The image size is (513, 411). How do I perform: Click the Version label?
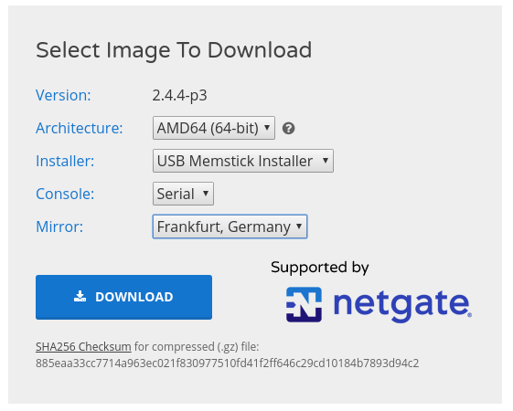tap(63, 95)
